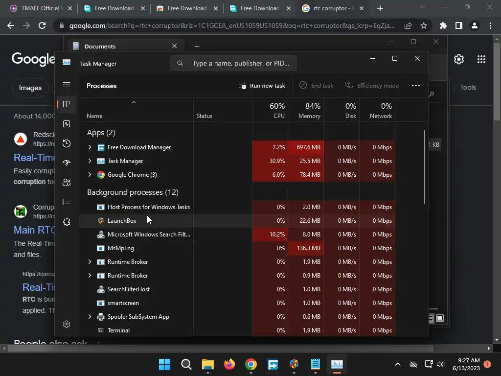Click Chrome back arrow
Viewport: 501px width, 376px height.
(11, 25)
